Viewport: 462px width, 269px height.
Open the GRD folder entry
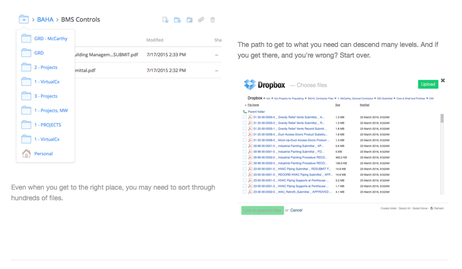39,53
